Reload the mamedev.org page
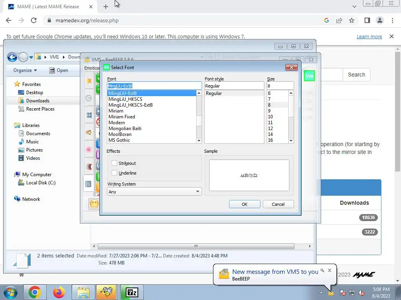401x300 pixels. pos(34,20)
